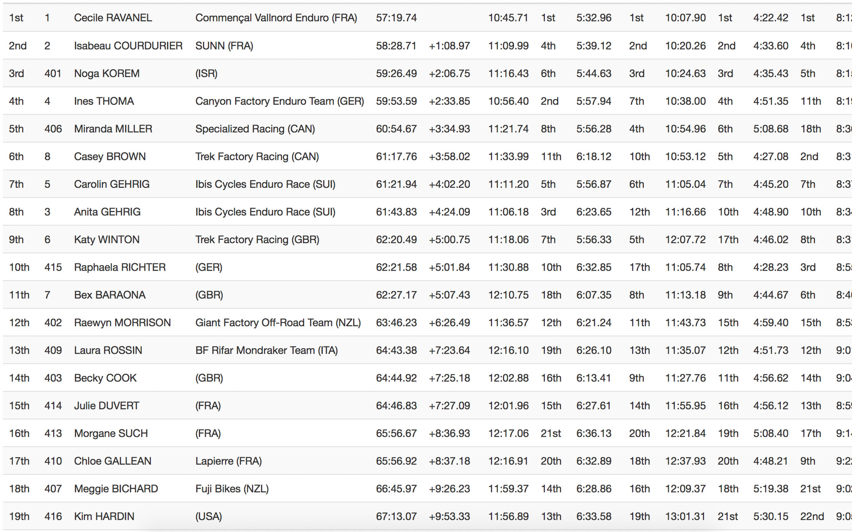
Task: Select Bex BARAONA rider entry
Action: pos(109,295)
